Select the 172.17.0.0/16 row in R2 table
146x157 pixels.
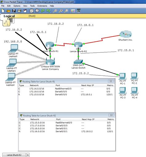(x=67, y=125)
